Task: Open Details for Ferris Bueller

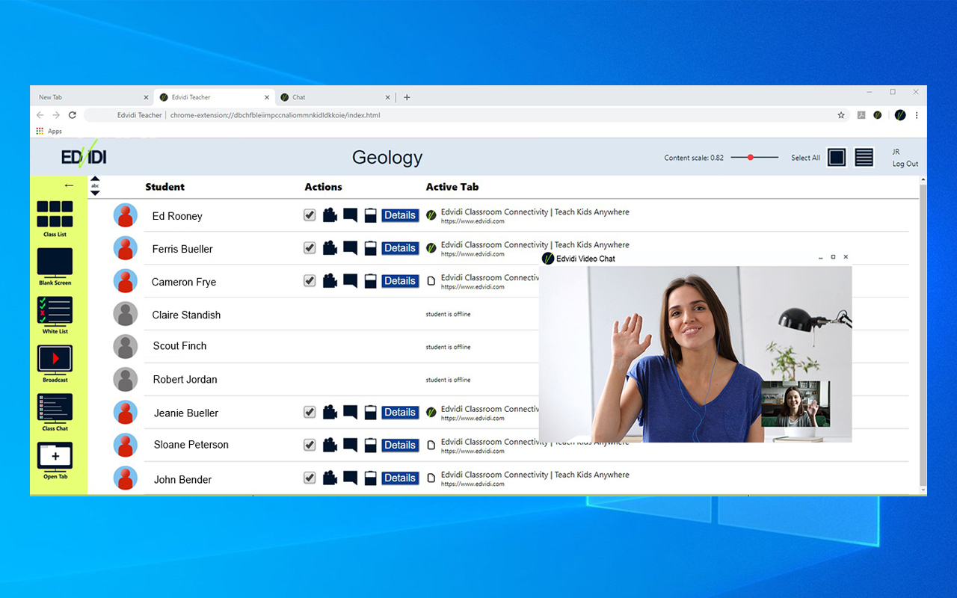Action: click(x=400, y=248)
